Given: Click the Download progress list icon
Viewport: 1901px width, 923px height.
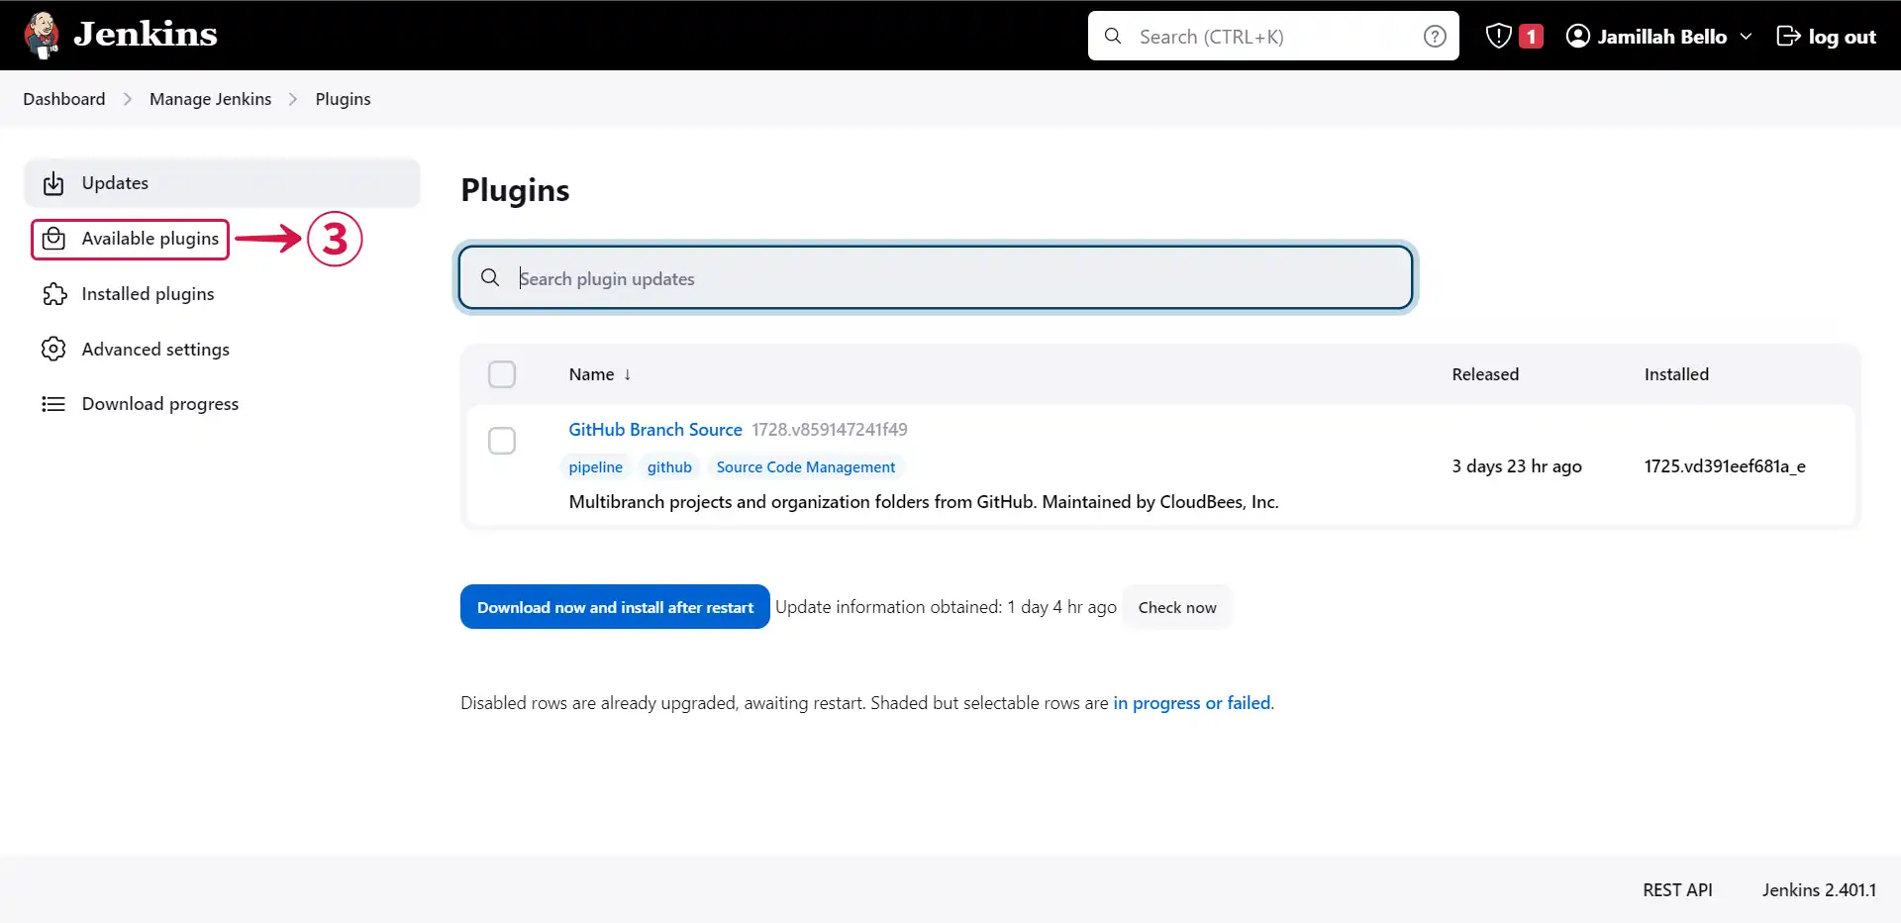Looking at the screenshot, I should [53, 404].
